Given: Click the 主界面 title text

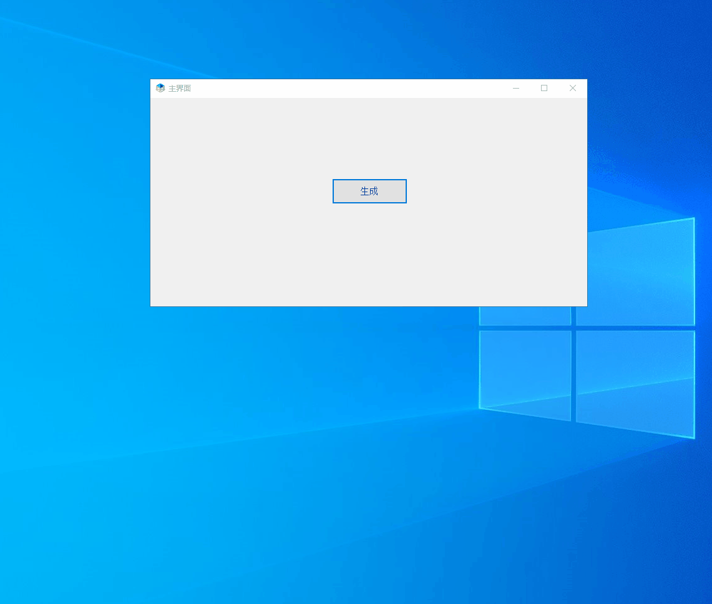Looking at the screenshot, I should pos(180,89).
